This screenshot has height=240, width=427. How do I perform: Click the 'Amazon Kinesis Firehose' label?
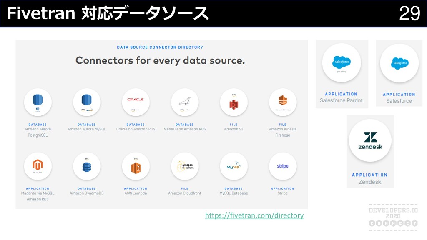(283, 132)
